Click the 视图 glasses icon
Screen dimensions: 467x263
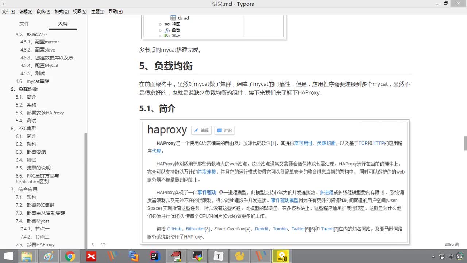pos(167,24)
